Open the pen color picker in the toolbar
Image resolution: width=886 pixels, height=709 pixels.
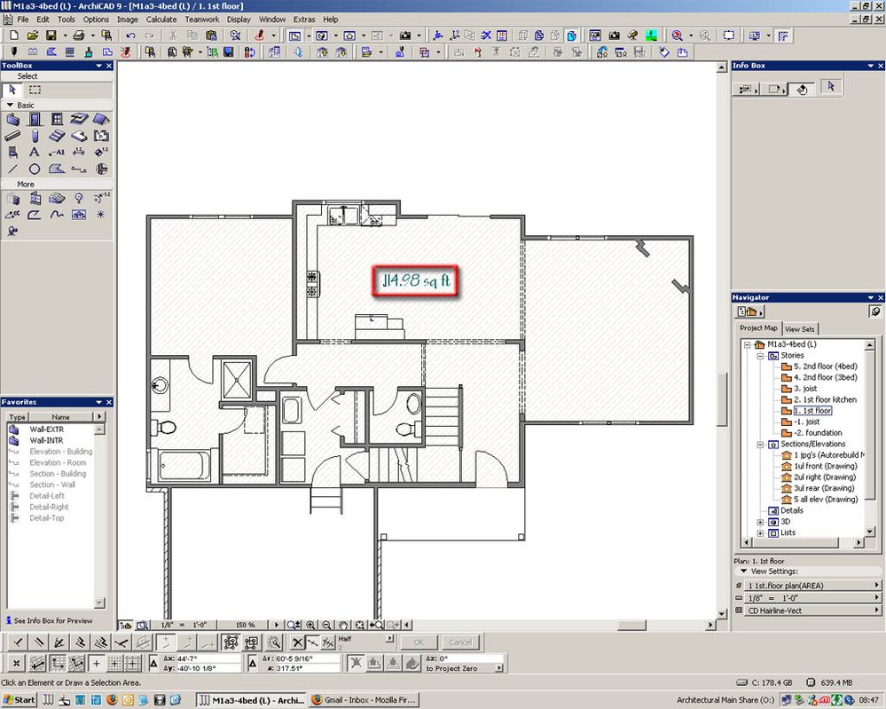tap(261, 35)
